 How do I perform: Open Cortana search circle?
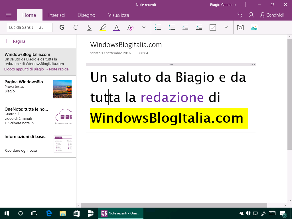pyautogui.click(x=21, y=213)
